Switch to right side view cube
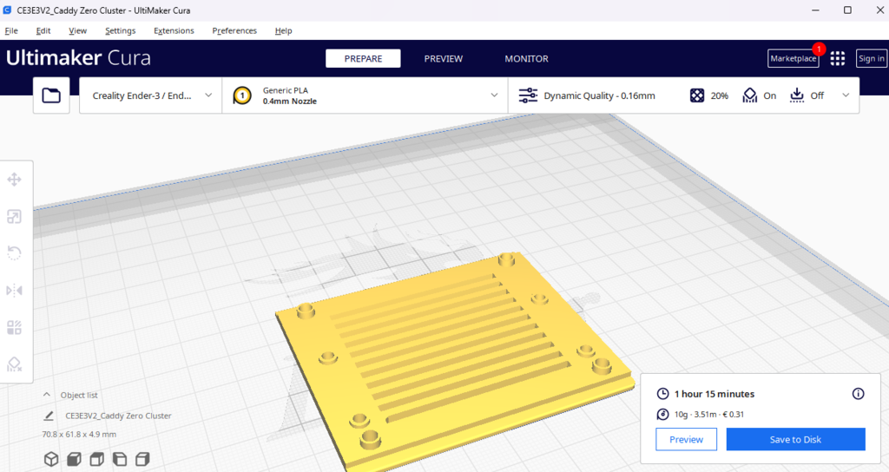 point(142,459)
